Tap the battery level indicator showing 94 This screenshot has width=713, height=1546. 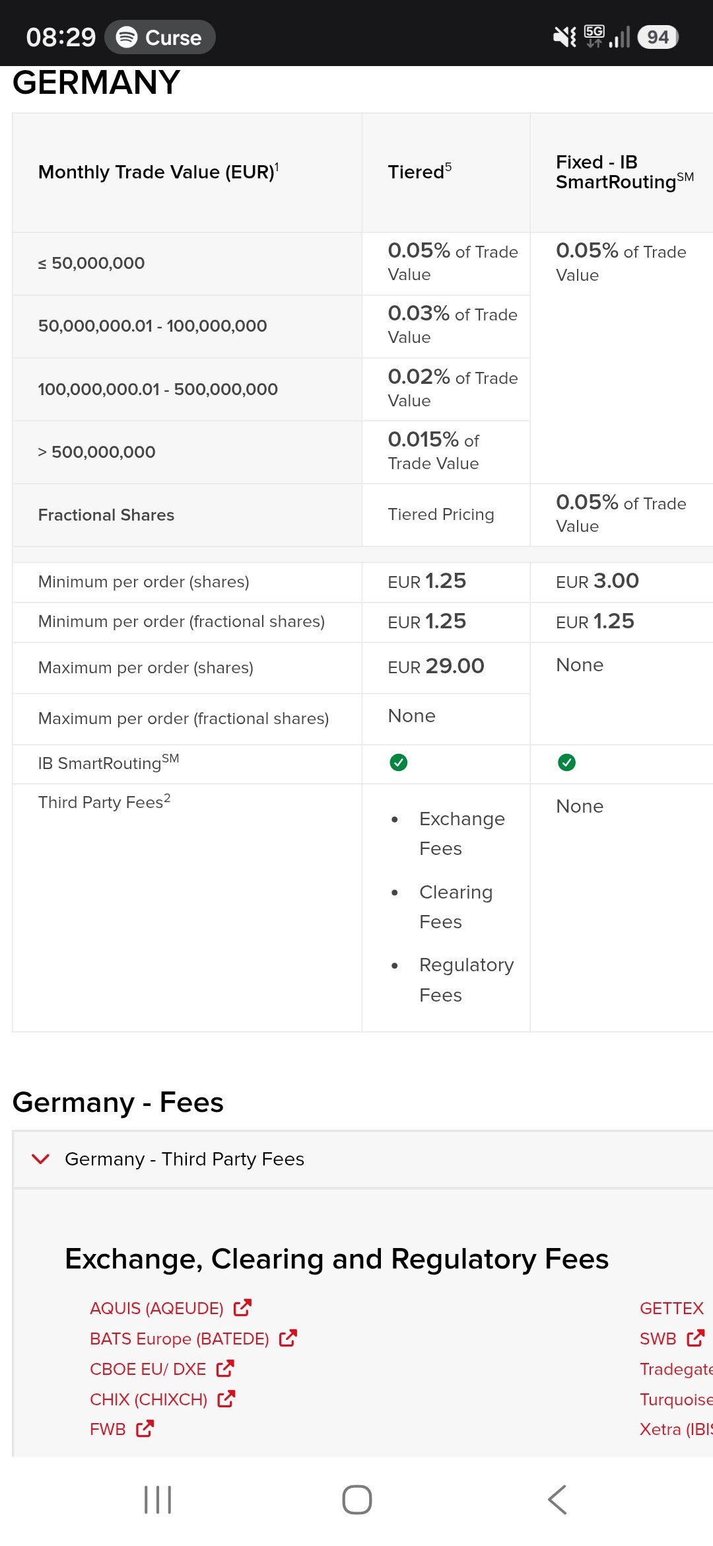tap(658, 37)
